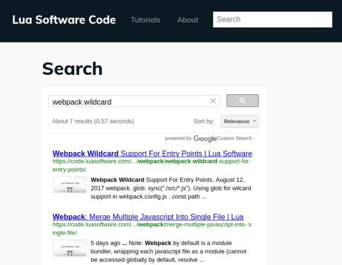Viewport: 342px width, 265px height.
Task: Clear the webpack wildcard query
Action: point(213,101)
